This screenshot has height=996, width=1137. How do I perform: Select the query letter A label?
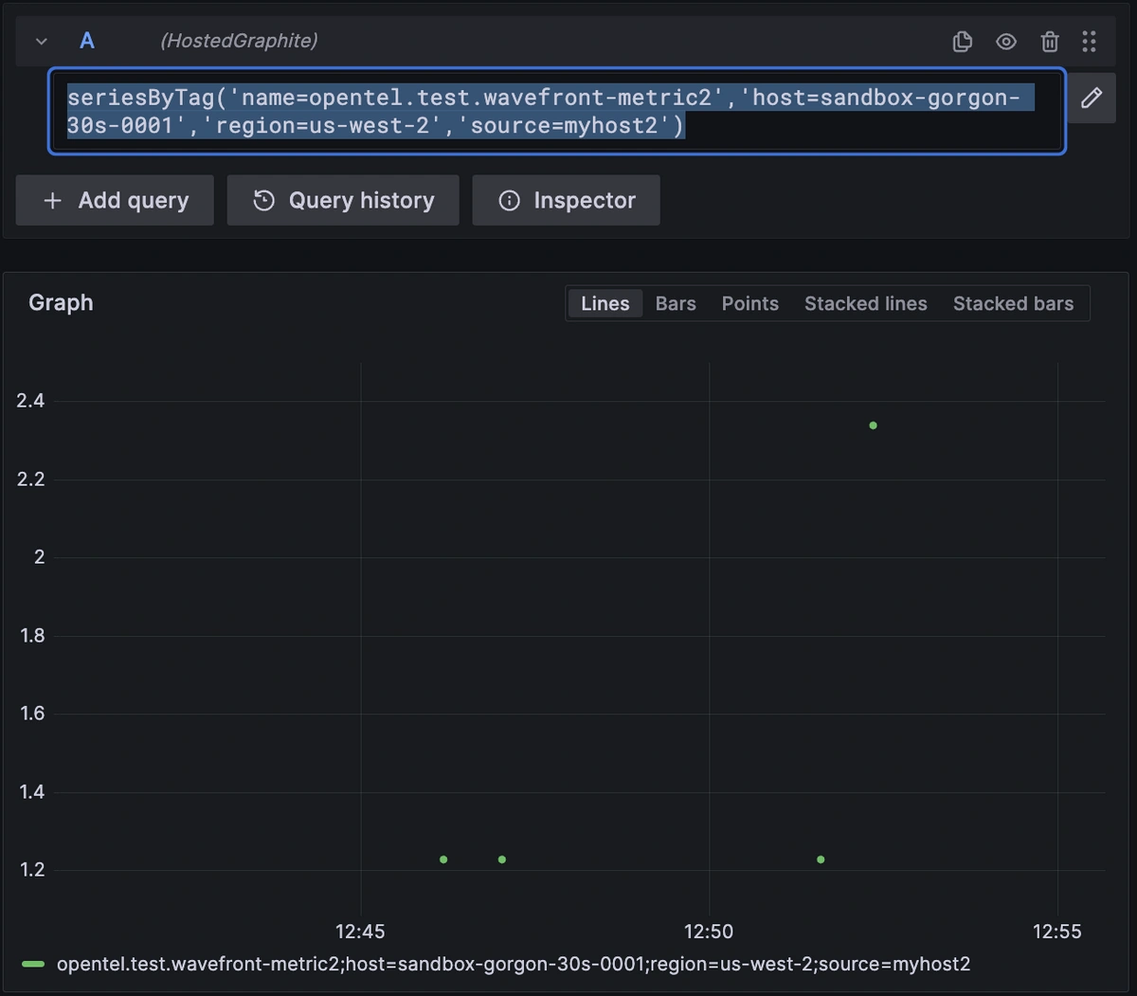87,41
